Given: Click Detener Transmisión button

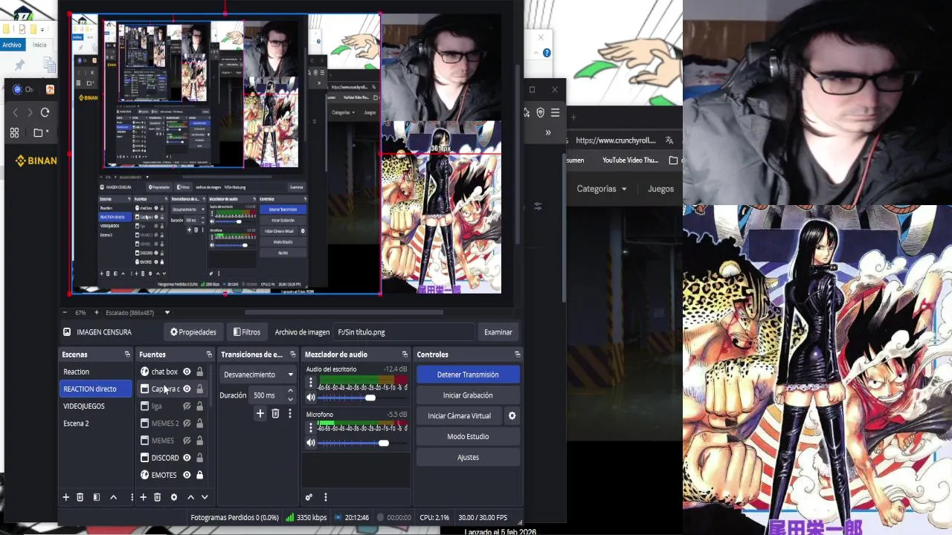Looking at the screenshot, I should [x=468, y=374].
